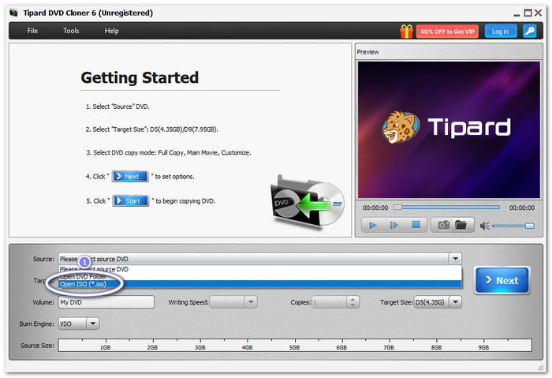Open the File menu
552x378 pixels.
(x=32, y=31)
